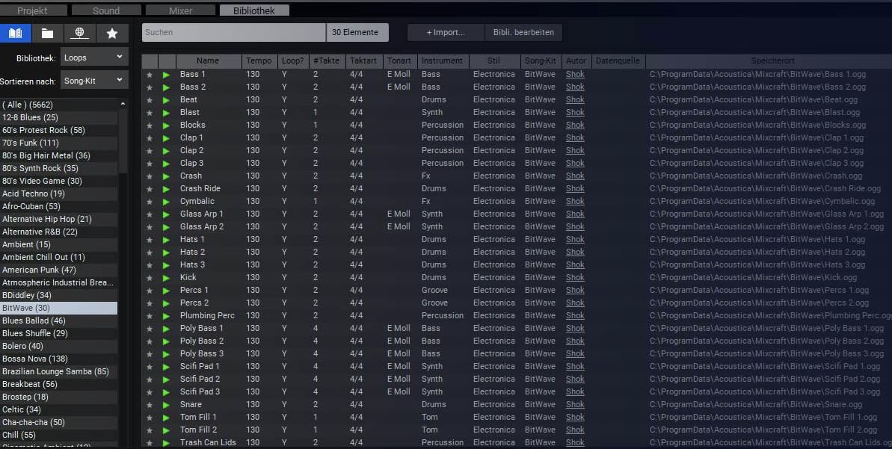Switch to the Mixer tab
Viewport: 892px width, 449px height.
pyautogui.click(x=180, y=10)
